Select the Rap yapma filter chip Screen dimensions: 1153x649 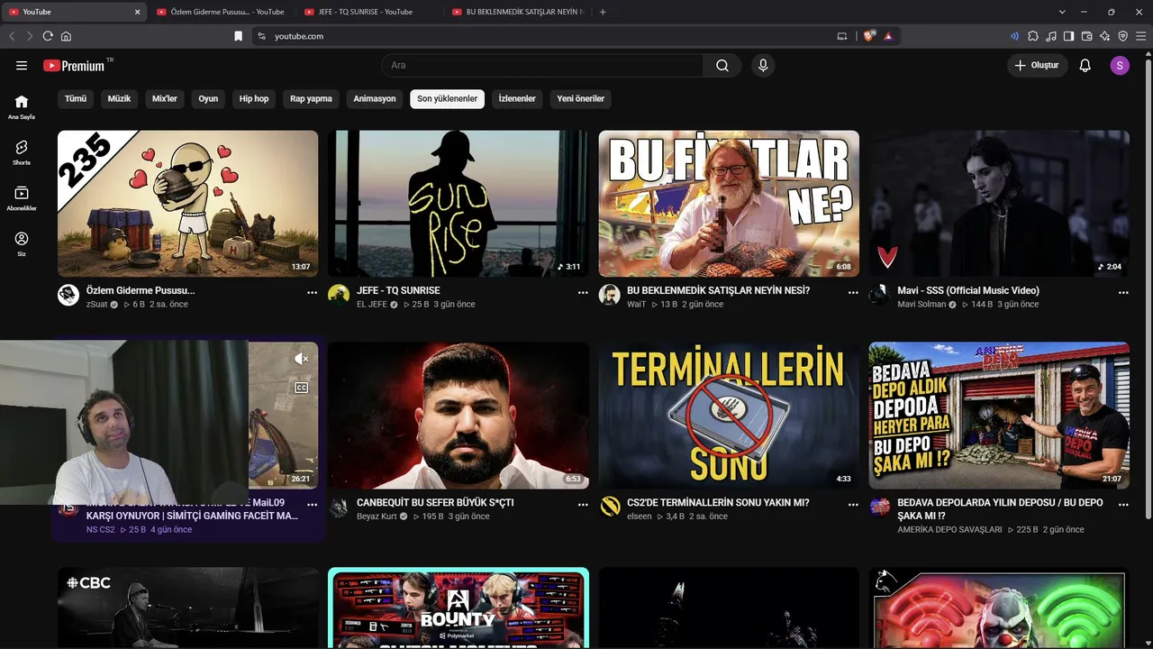coord(311,98)
